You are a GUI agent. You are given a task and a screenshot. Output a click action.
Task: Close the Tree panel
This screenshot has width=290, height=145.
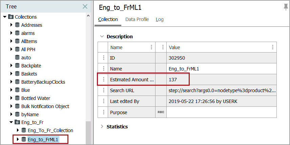[85, 6]
